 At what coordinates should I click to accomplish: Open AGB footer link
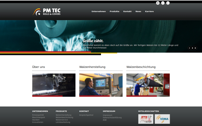click(x=105, y=120)
